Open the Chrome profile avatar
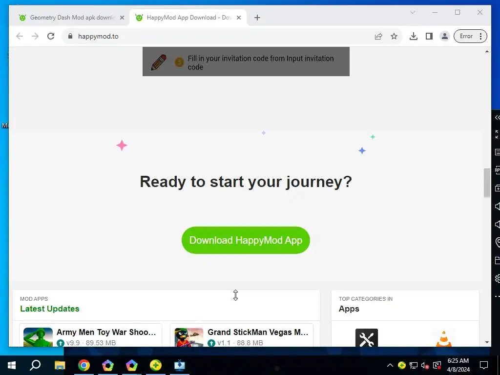This screenshot has height=375, width=500. 444,36
